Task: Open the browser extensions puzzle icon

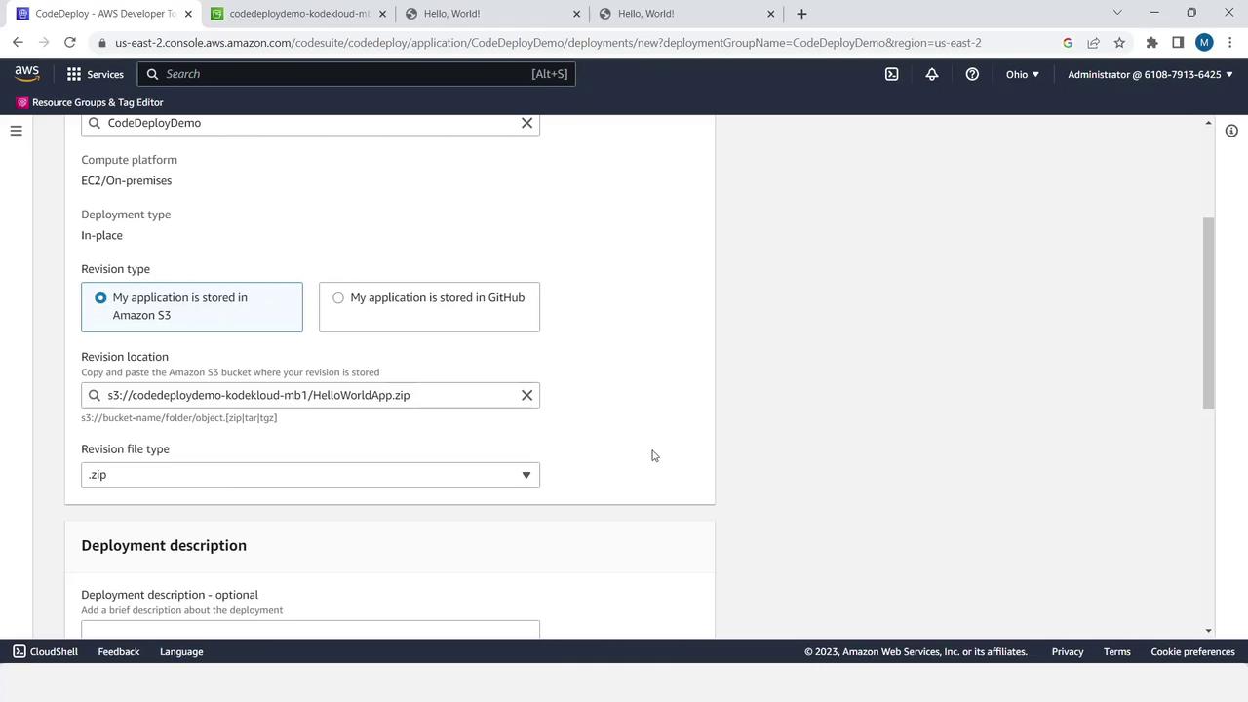Action: tap(1151, 43)
